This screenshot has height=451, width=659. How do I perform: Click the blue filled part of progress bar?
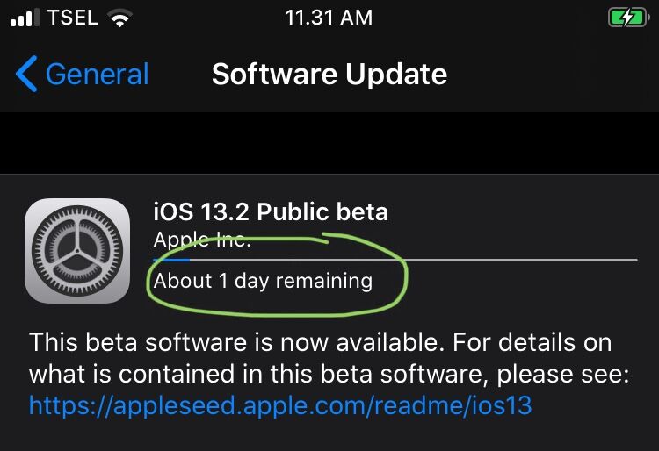(171, 260)
